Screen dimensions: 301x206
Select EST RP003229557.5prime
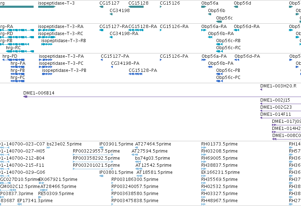pyautogui.click(x=96, y=151)
